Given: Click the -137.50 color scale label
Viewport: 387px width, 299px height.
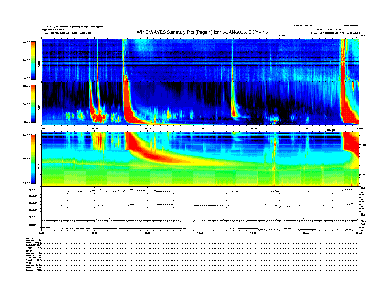Looking at the screenshot, I should tap(25, 159).
